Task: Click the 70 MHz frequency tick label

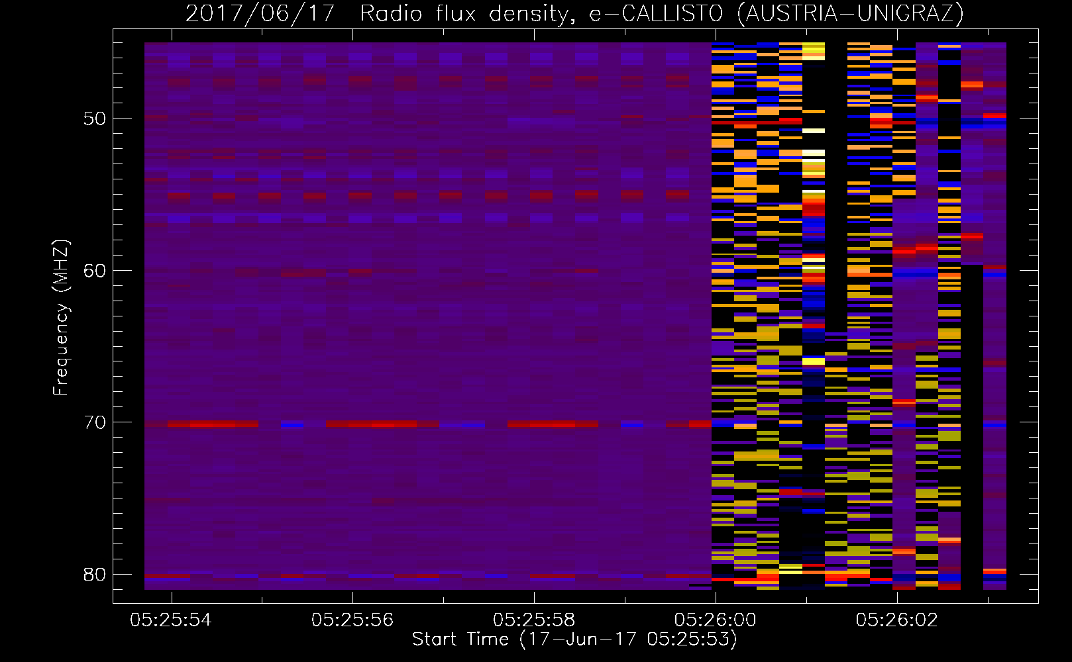Action: [x=95, y=422]
